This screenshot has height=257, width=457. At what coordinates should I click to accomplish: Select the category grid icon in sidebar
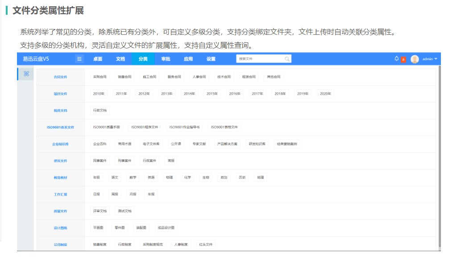pos(26,74)
